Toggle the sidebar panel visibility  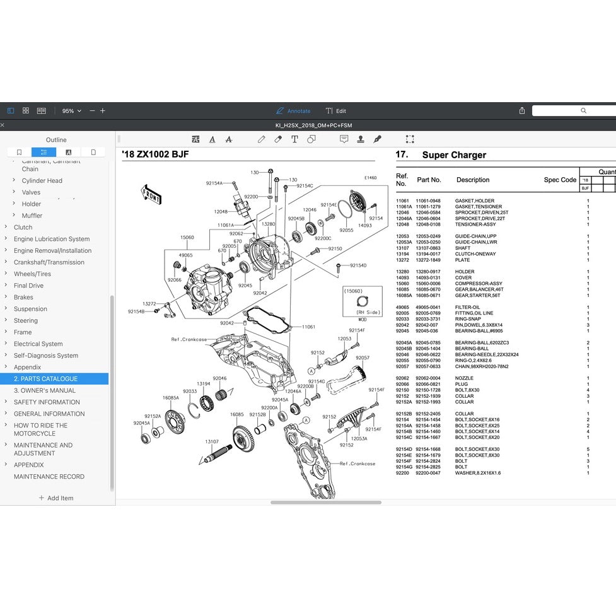[11, 110]
